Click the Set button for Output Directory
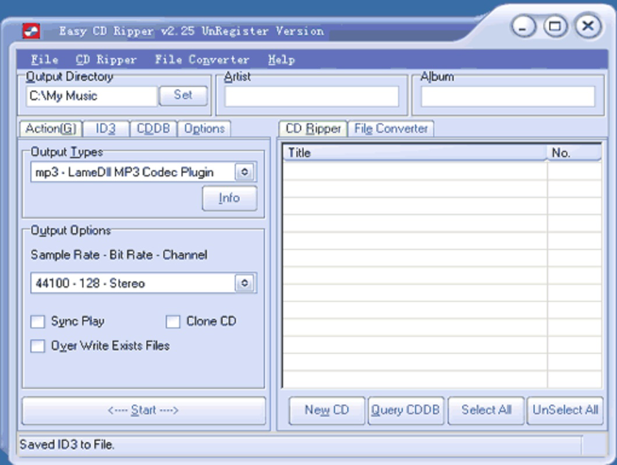Viewport: 617px width, 465px height. pyautogui.click(x=183, y=95)
